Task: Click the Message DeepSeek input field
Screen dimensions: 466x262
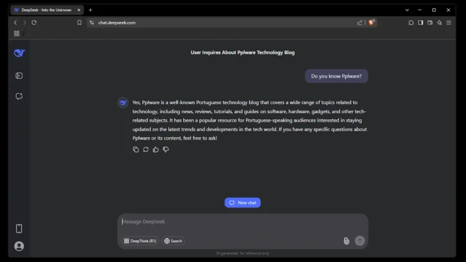Action: click(x=239, y=222)
